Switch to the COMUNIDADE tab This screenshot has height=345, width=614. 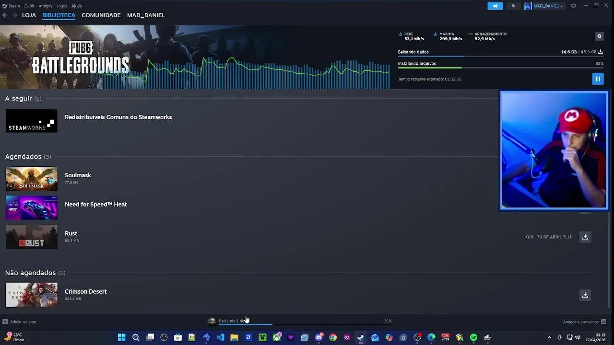coord(101,15)
